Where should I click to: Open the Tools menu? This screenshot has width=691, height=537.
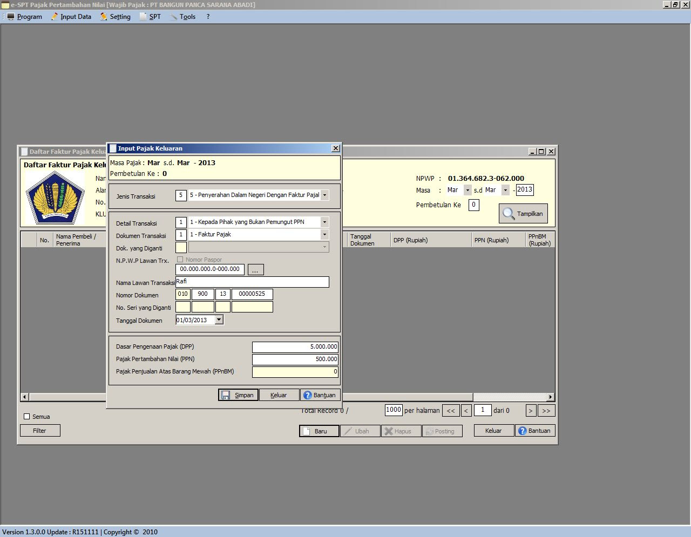pos(182,17)
